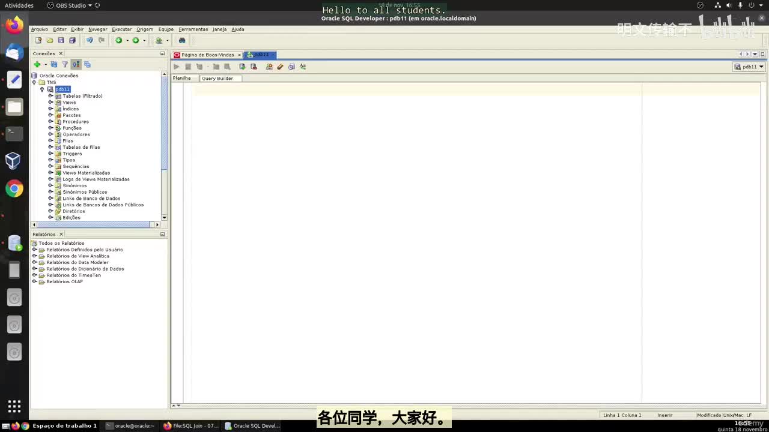Click the binoculars Find DB Object icon
This screenshot has width=769, height=432.
tap(182, 40)
